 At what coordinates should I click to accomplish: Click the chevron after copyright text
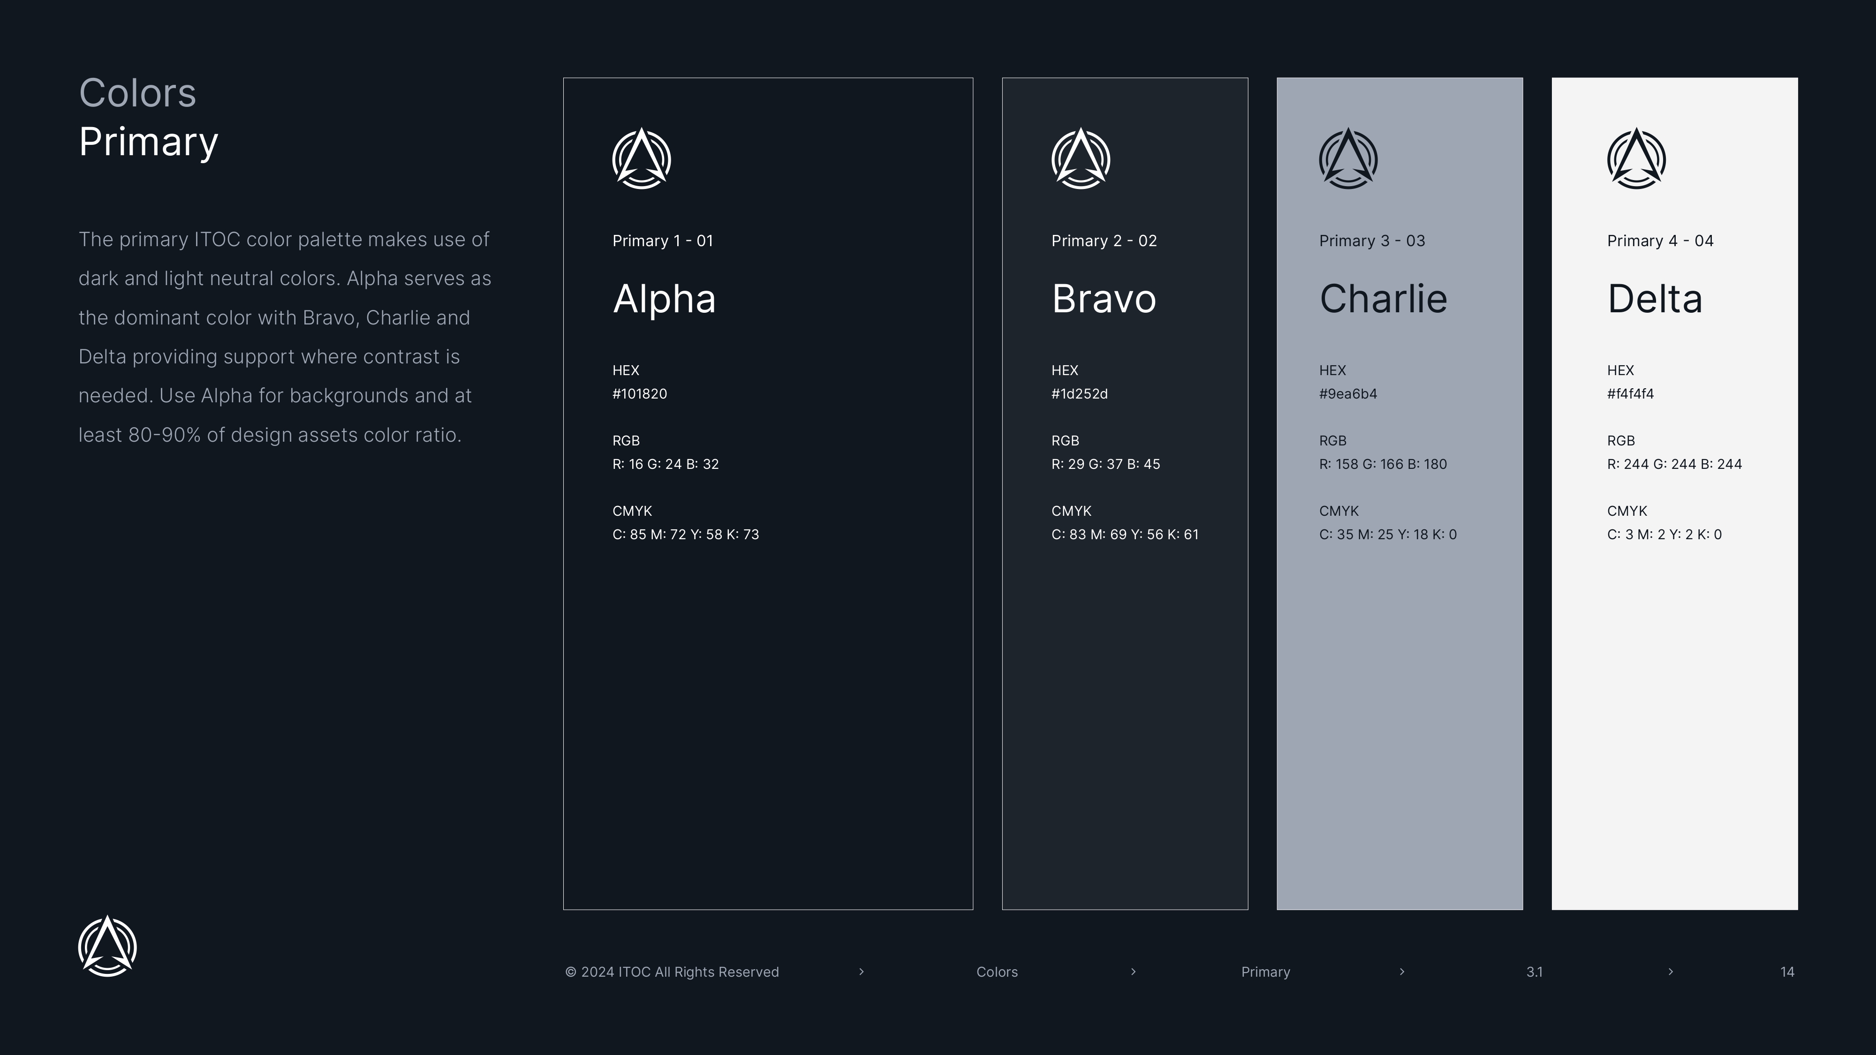tap(862, 971)
